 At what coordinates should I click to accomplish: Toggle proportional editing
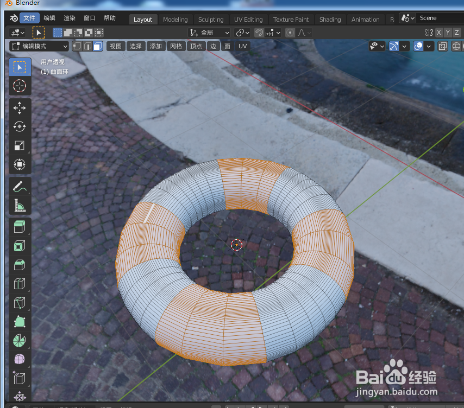click(x=290, y=32)
